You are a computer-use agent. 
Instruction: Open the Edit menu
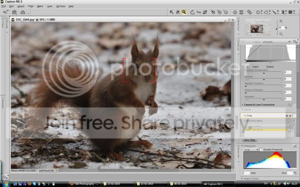12,6
